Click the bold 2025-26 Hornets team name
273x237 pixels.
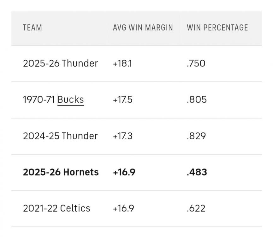[61, 172]
